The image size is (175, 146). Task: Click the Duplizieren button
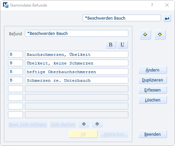pos(153,80)
